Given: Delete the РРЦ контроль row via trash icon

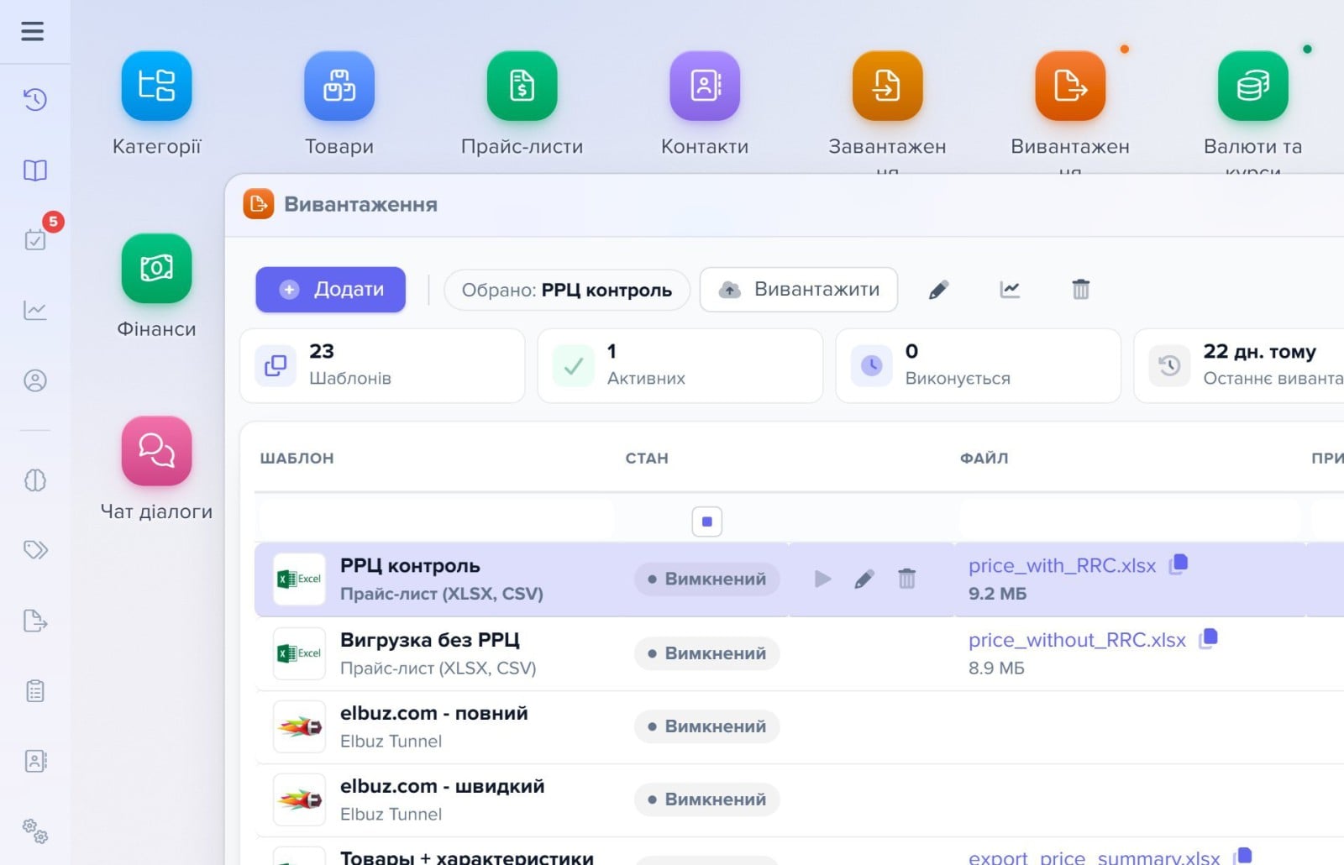Looking at the screenshot, I should (907, 579).
